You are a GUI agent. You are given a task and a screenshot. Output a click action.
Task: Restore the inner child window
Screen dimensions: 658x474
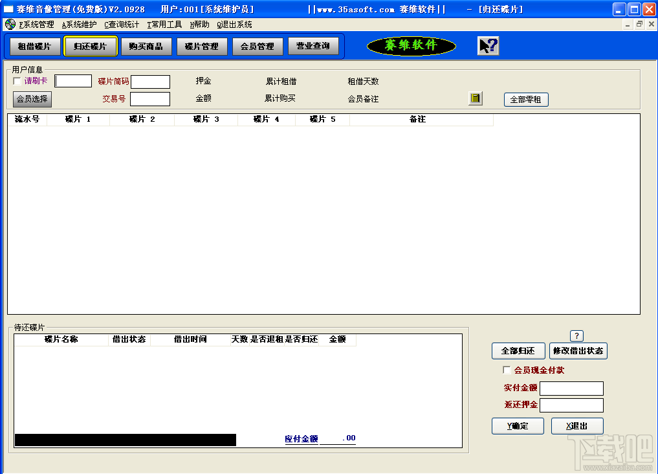(x=639, y=25)
